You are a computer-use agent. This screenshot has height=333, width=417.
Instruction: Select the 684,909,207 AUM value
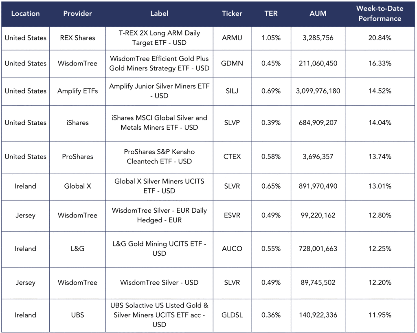pos(318,122)
